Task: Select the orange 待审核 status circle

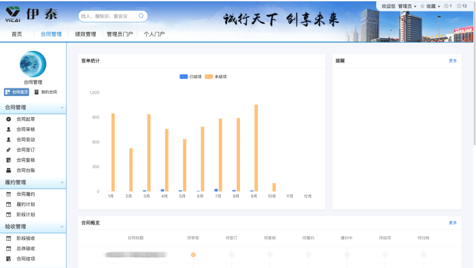Action: [193, 254]
